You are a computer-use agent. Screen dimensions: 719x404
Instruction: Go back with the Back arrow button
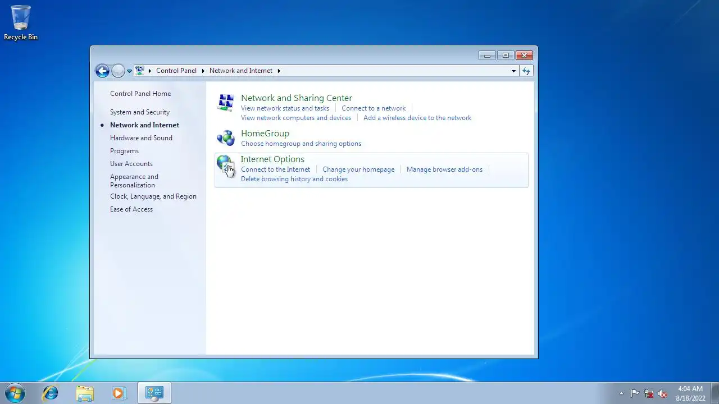tap(102, 71)
